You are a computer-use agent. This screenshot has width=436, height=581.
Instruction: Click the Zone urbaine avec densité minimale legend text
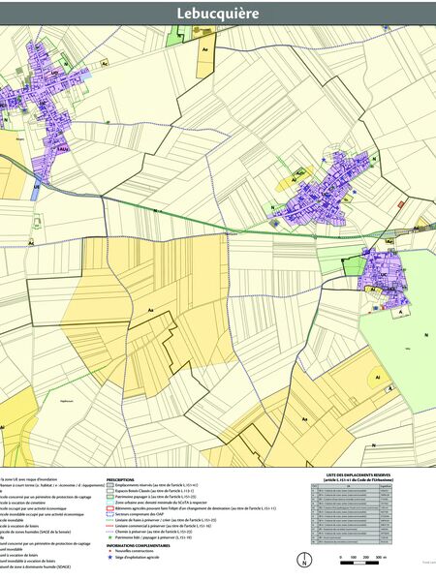161,503
